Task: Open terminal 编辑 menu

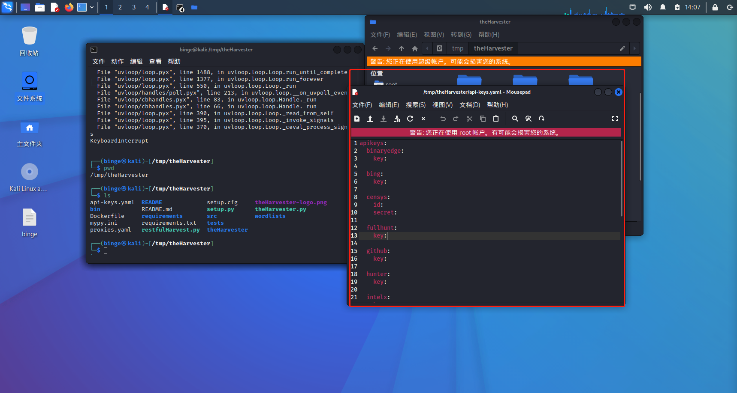Action: pyautogui.click(x=136, y=62)
